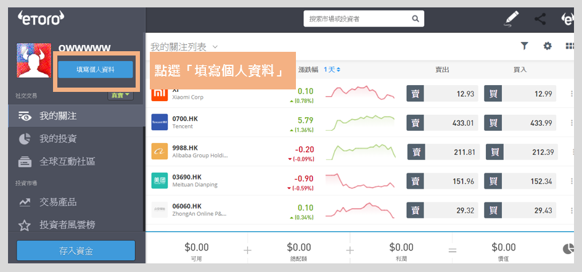Buy ZhongAn at 29.43
Screen dimensions: 582x272
(x=520, y=210)
